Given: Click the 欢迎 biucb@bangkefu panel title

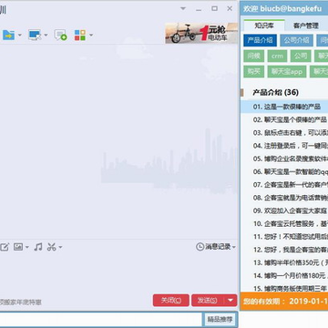Looking at the screenshot, I should coord(282,9).
